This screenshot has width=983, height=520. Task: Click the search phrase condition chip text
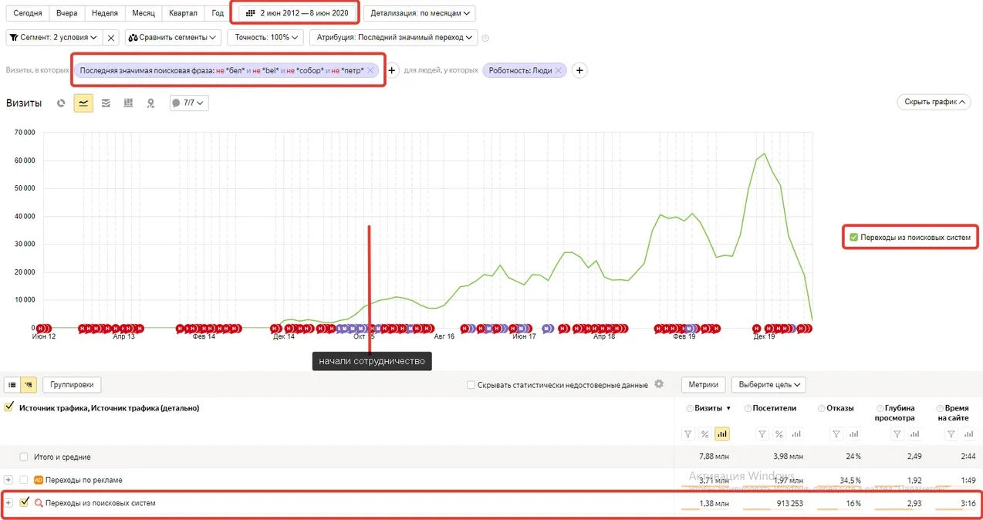tap(221, 70)
